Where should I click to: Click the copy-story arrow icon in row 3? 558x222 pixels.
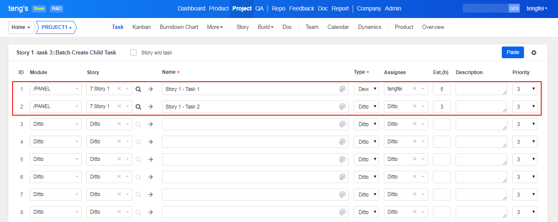point(151,124)
